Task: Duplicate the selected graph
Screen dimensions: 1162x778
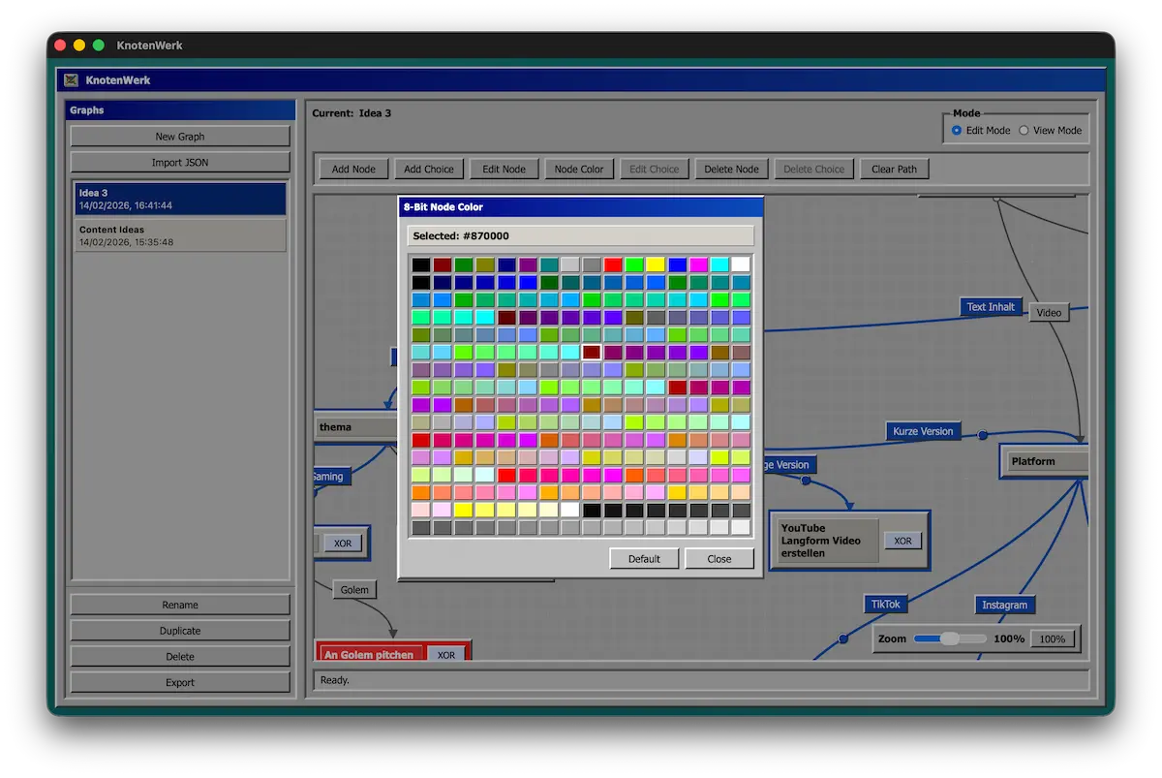Action: pyautogui.click(x=179, y=630)
